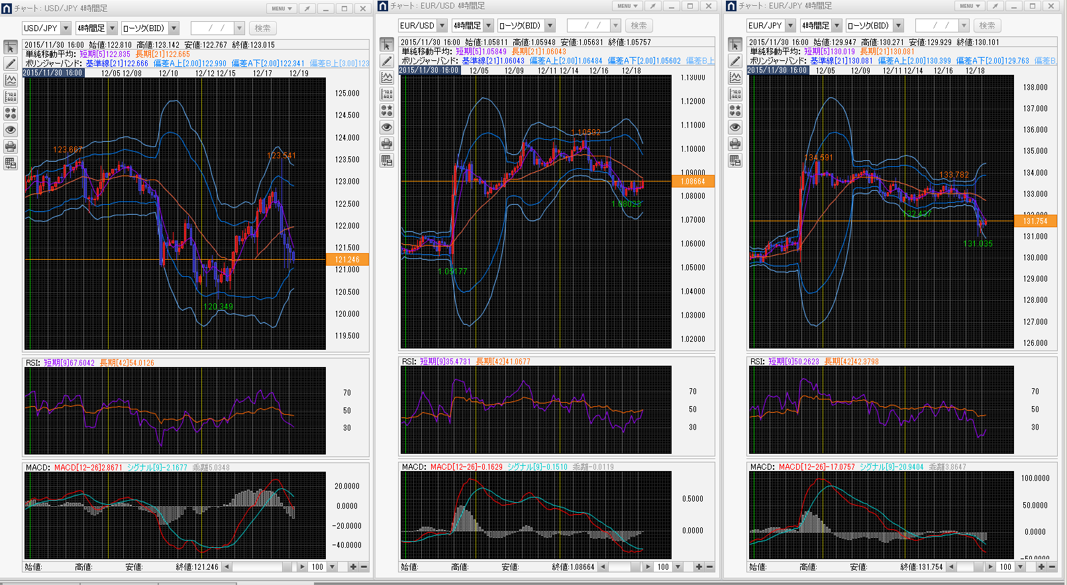
Task: Pick the pencil drawing tool in EUR/USD chart
Action: (x=387, y=62)
